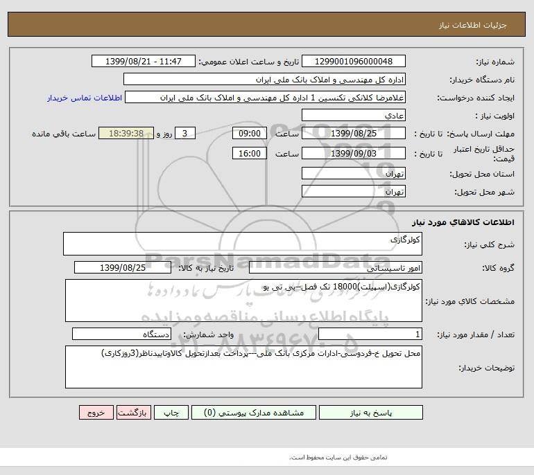
Task: Click price validity date 1399/09/03
Action: [x=354, y=153]
